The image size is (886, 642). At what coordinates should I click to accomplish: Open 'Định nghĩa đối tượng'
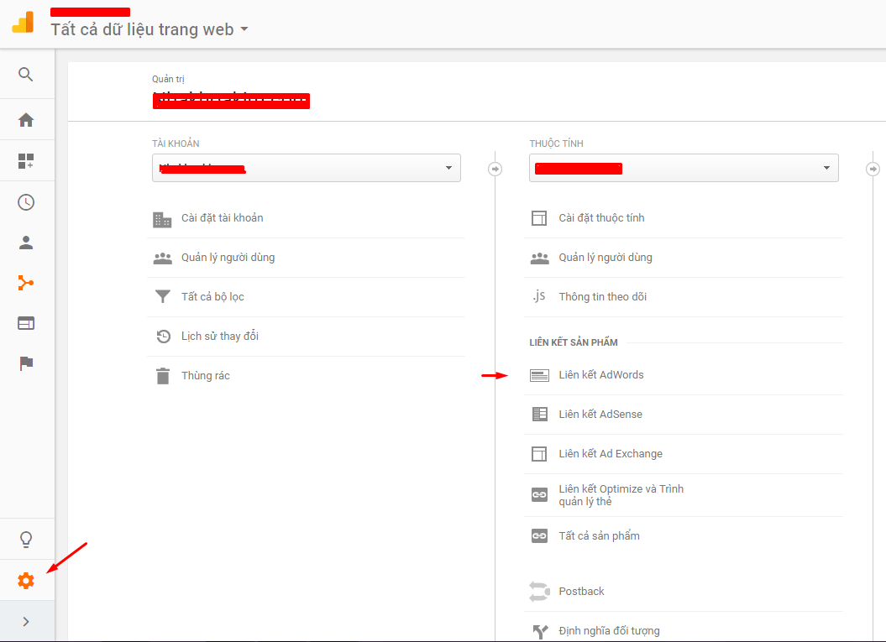pyautogui.click(x=609, y=631)
